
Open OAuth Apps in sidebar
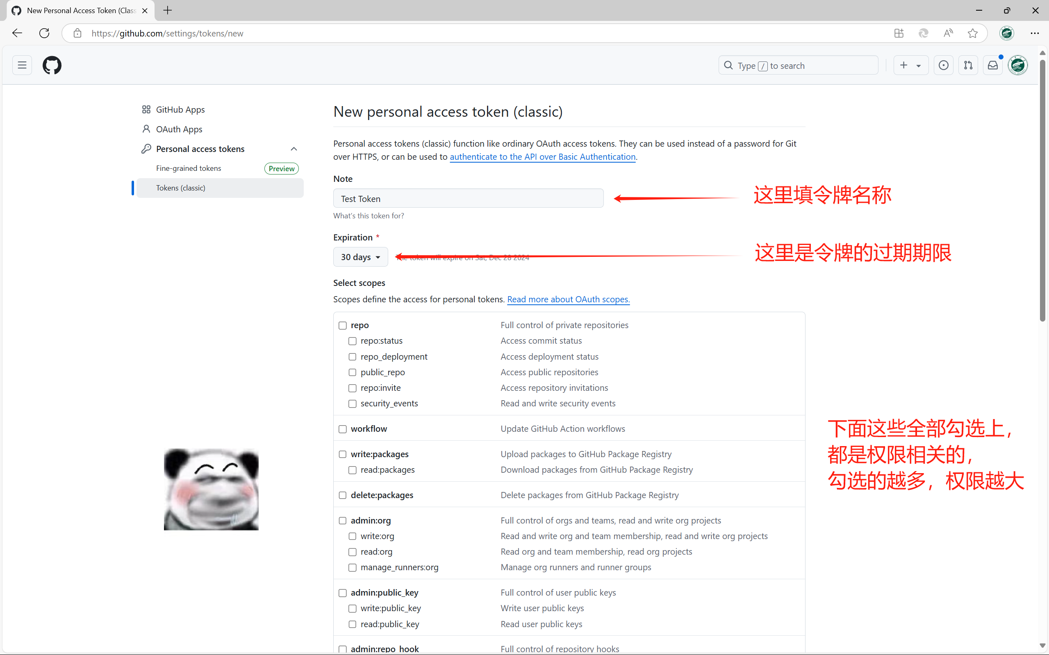tap(179, 129)
